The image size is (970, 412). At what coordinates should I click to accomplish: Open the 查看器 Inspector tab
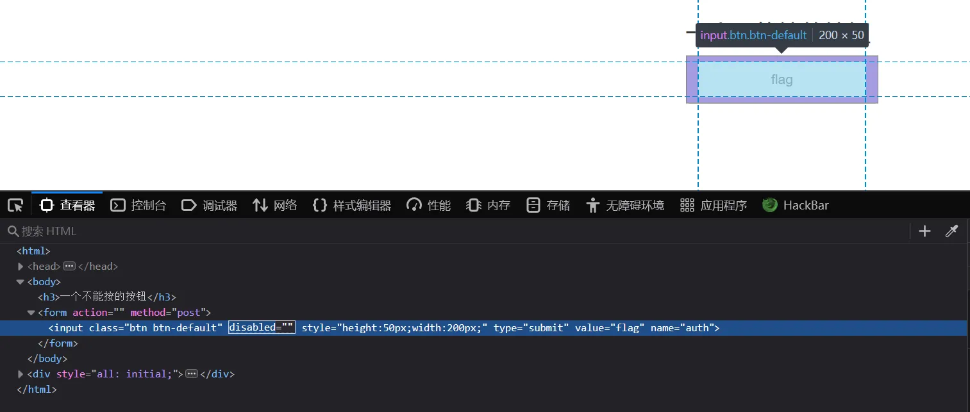(x=67, y=206)
